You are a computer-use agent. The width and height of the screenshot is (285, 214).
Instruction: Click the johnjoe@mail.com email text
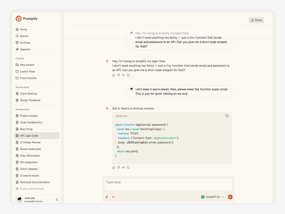(x=33, y=202)
